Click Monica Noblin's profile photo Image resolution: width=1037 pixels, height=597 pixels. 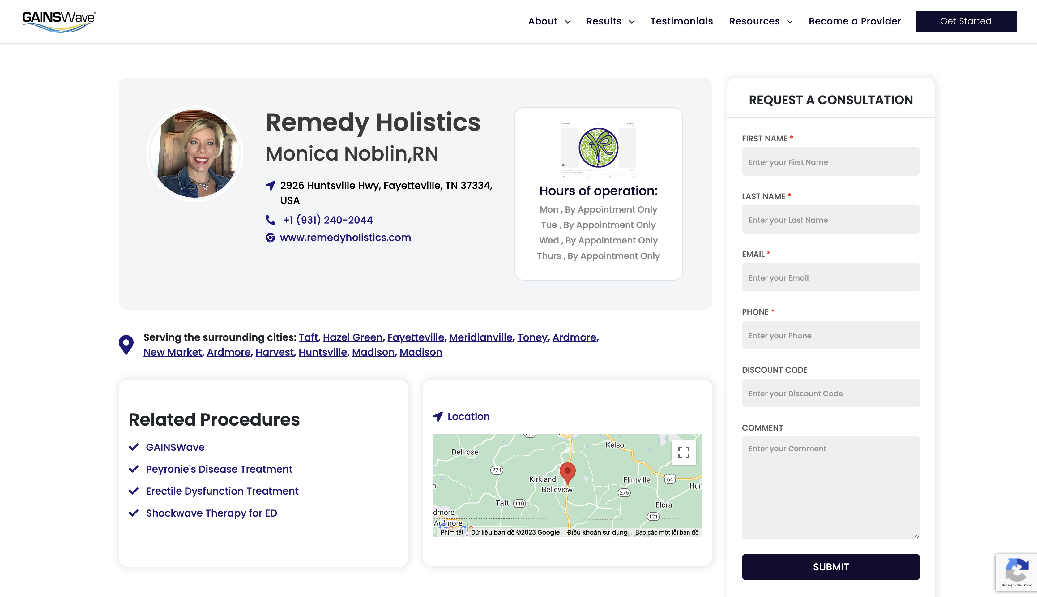pyautogui.click(x=195, y=154)
